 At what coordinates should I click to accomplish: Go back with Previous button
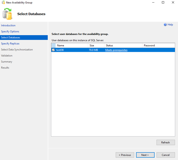[125, 155]
